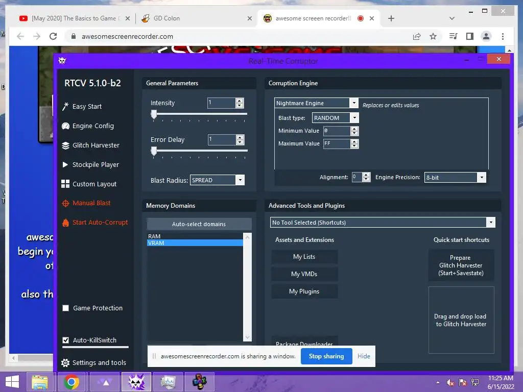523x392 pixels.
Task: Open My VMDs button
Action: (304, 274)
